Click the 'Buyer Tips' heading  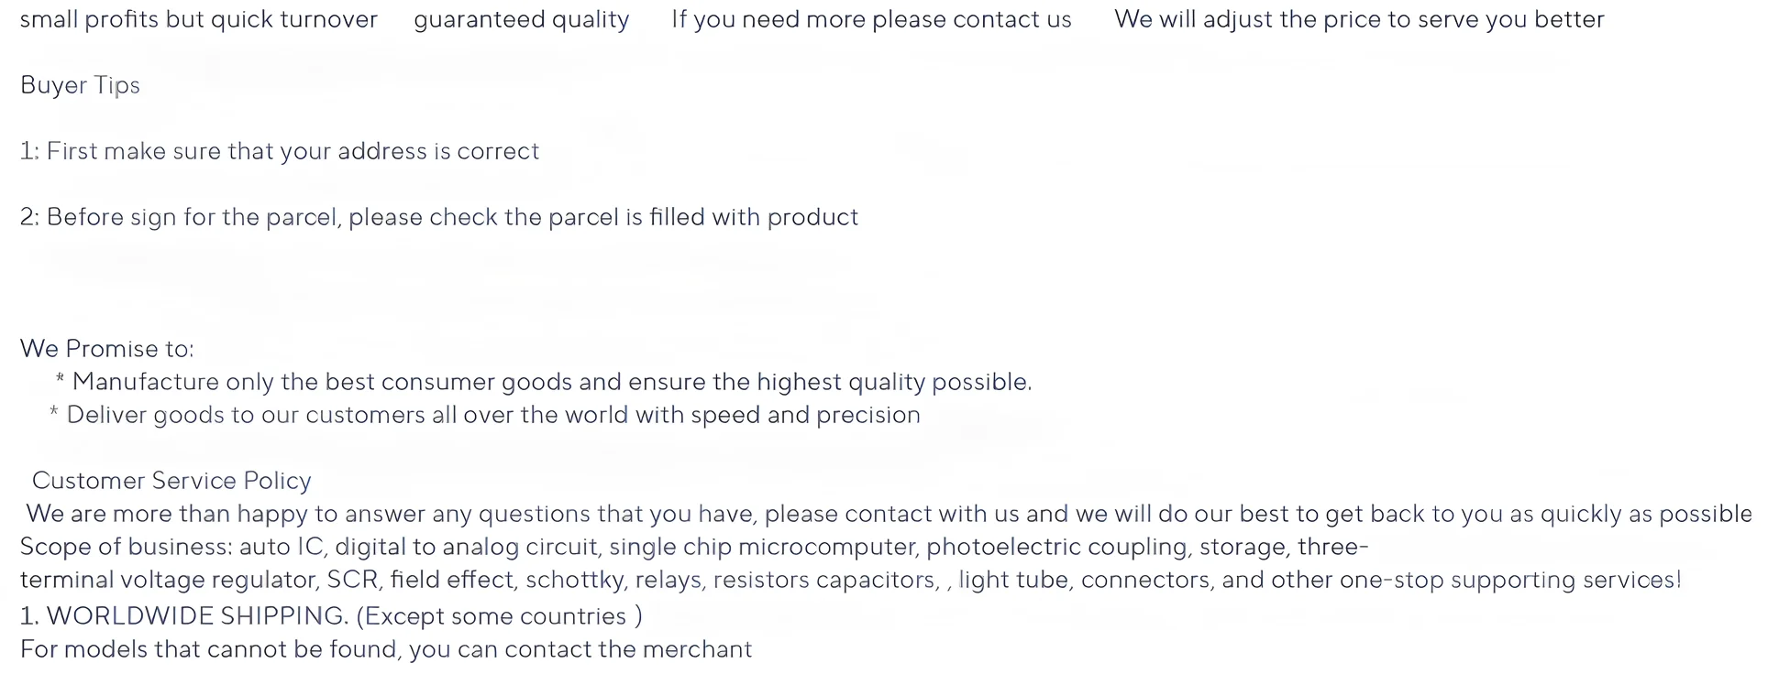click(x=80, y=85)
